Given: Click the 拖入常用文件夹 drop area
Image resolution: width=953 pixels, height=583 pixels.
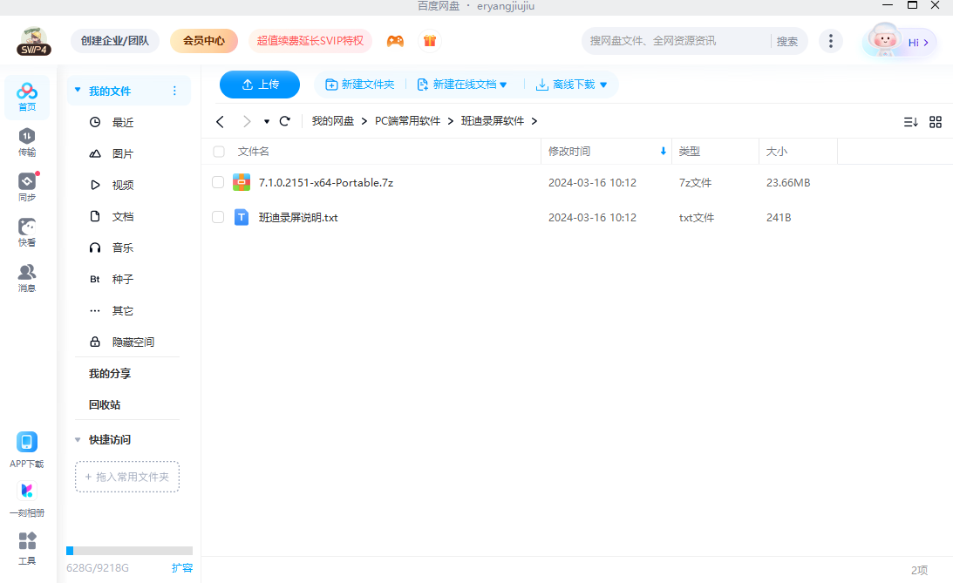Looking at the screenshot, I should (127, 477).
